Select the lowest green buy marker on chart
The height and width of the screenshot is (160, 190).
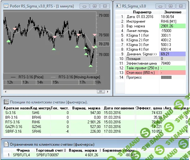point(91,65)
